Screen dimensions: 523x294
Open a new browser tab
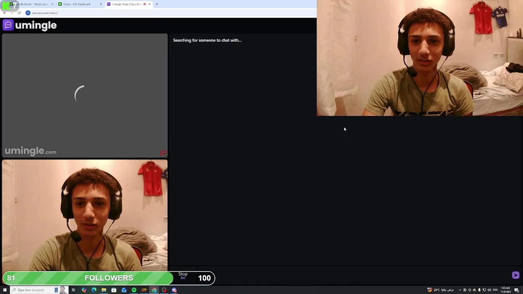pos(157,4)
